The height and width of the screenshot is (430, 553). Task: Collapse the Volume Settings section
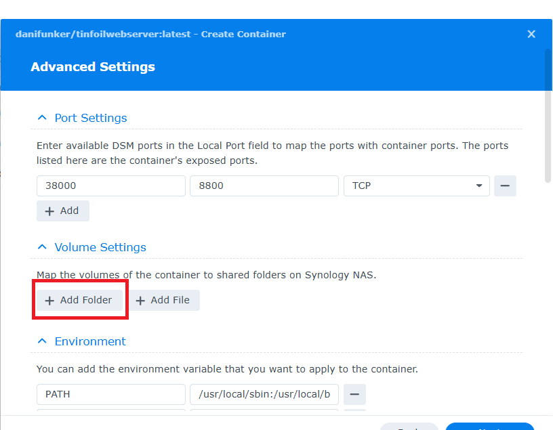[42, 247]
